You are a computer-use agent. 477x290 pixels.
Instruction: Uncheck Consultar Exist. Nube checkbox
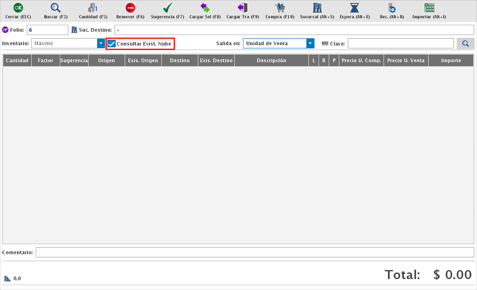tap(112, 44)
